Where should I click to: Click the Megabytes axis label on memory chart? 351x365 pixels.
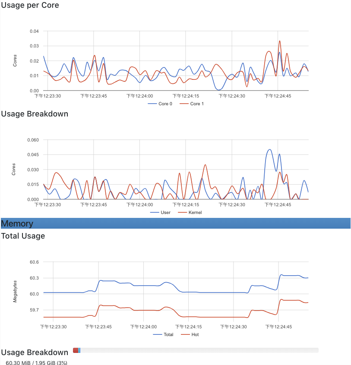coord(15,290)
